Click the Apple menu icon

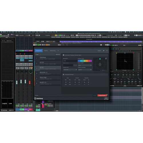point(1,32)
